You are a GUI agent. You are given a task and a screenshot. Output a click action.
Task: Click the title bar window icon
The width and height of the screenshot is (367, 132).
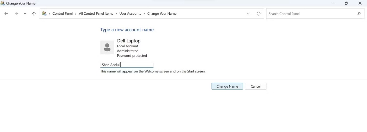3,3
